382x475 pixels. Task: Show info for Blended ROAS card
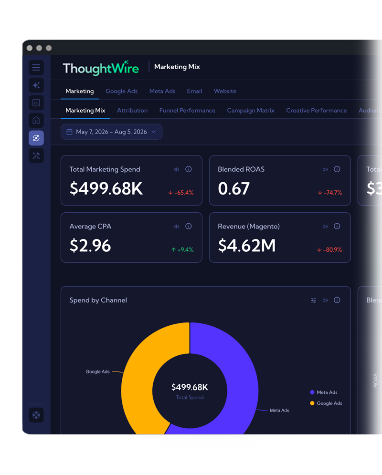[337, 169]
